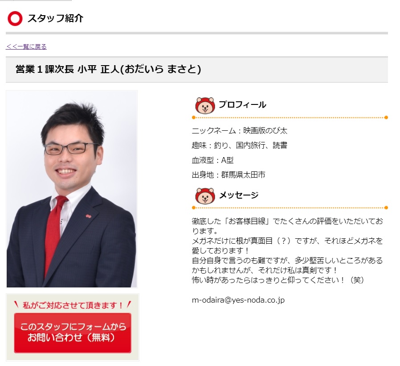Click the staff portrait photo

(x=72, y=189)
